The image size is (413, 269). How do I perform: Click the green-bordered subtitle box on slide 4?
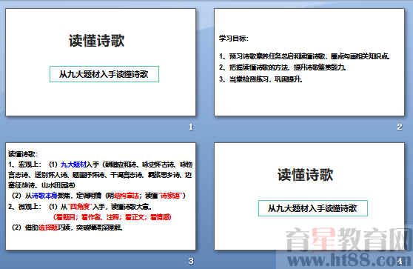(x=313, y=208)
